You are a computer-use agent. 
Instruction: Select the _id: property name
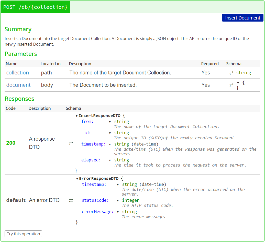(86, 133)
